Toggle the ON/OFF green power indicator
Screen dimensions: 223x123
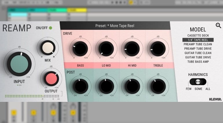click(x=50, y=28)
